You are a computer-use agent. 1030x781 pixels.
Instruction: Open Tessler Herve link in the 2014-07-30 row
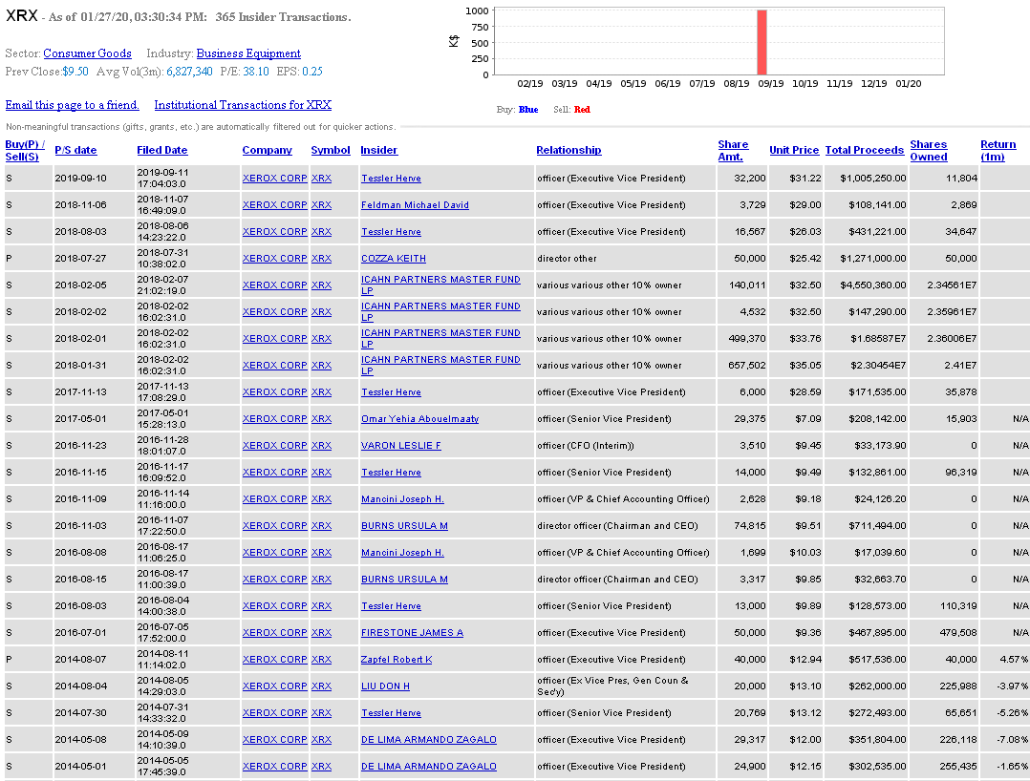[391, 713]
